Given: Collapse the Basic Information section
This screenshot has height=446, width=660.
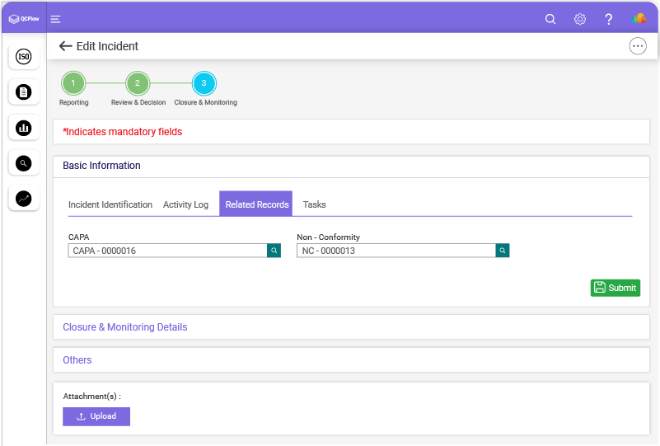Looking at the screenshot, I should 101,166.
